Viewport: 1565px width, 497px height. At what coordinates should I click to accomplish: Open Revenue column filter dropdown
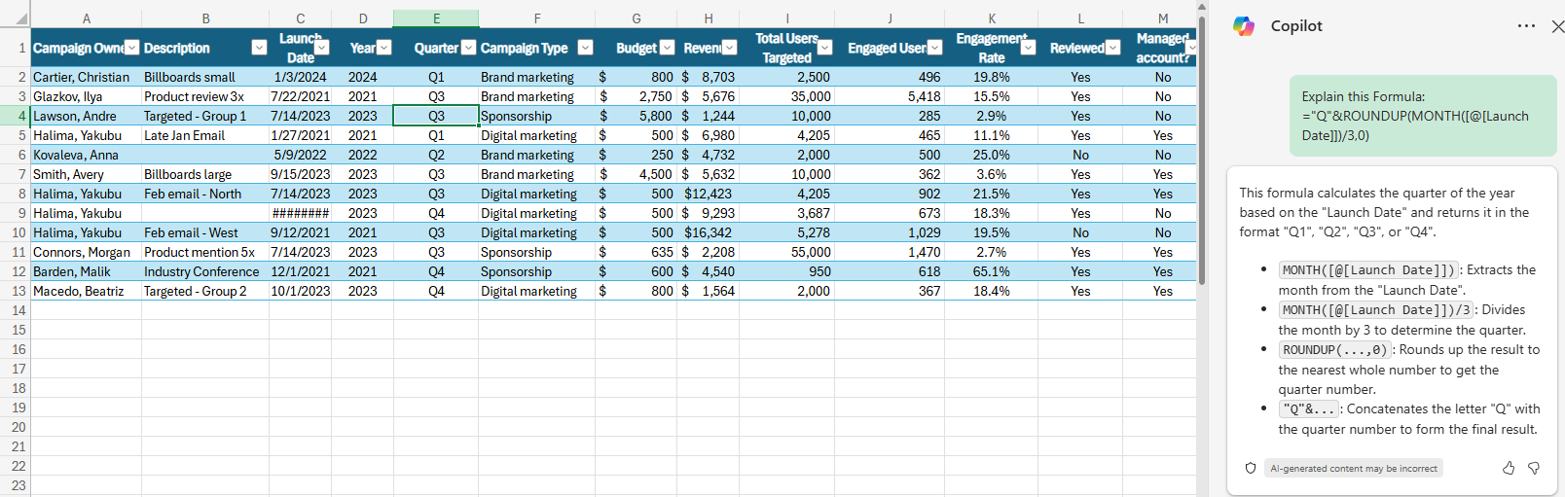[x=730, y=48]
